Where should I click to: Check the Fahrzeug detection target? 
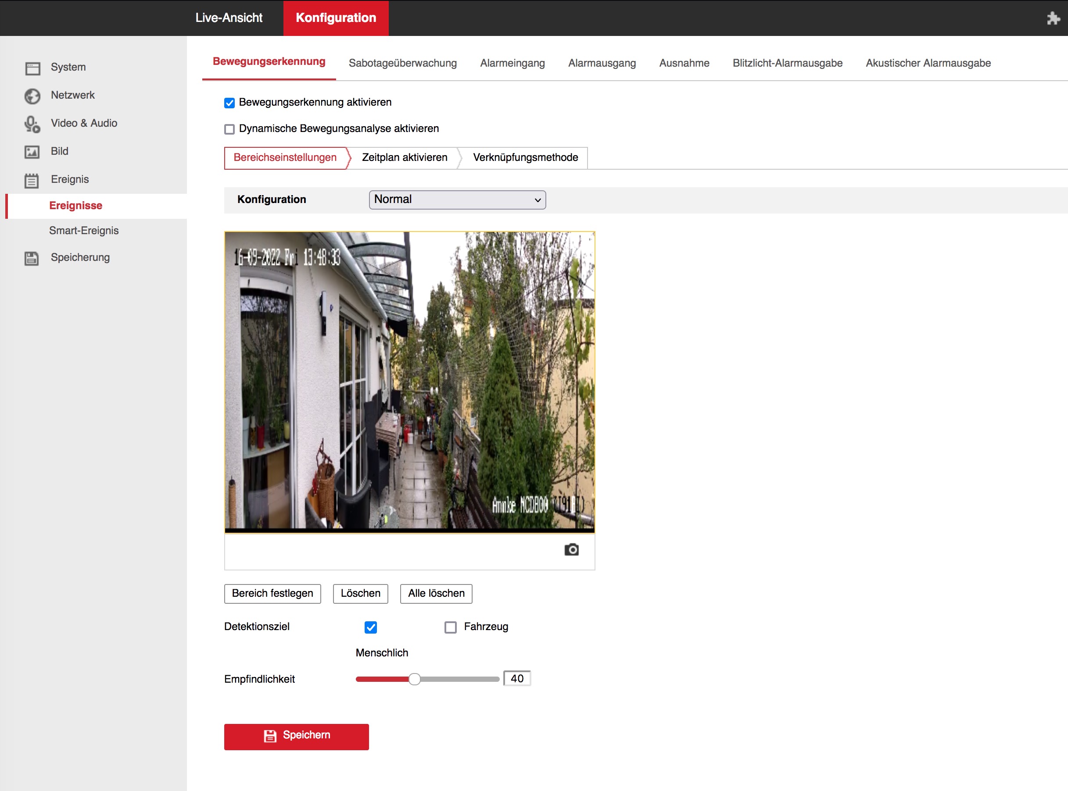pos(450,627)
